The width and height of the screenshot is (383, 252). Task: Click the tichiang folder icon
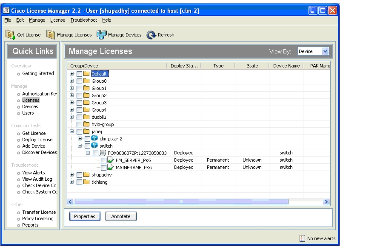click(x=86, y=182)
